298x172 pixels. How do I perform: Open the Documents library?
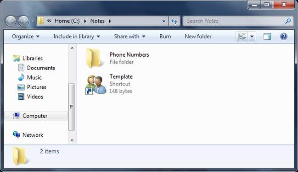click(41, 68)
